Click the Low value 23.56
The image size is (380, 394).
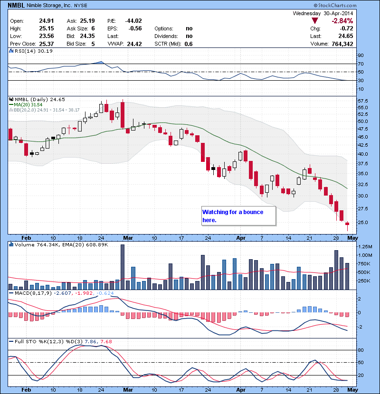point(47,36)
